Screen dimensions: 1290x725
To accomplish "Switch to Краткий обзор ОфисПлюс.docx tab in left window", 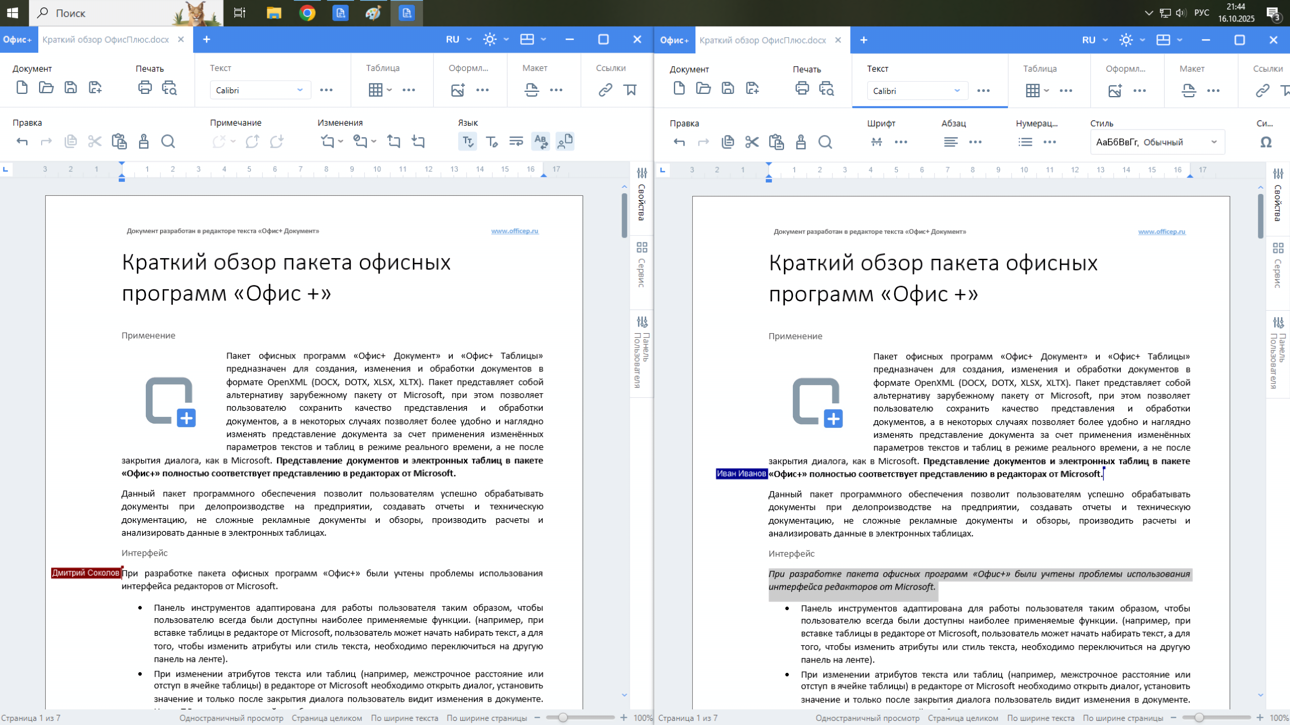I will coord(106,40).
